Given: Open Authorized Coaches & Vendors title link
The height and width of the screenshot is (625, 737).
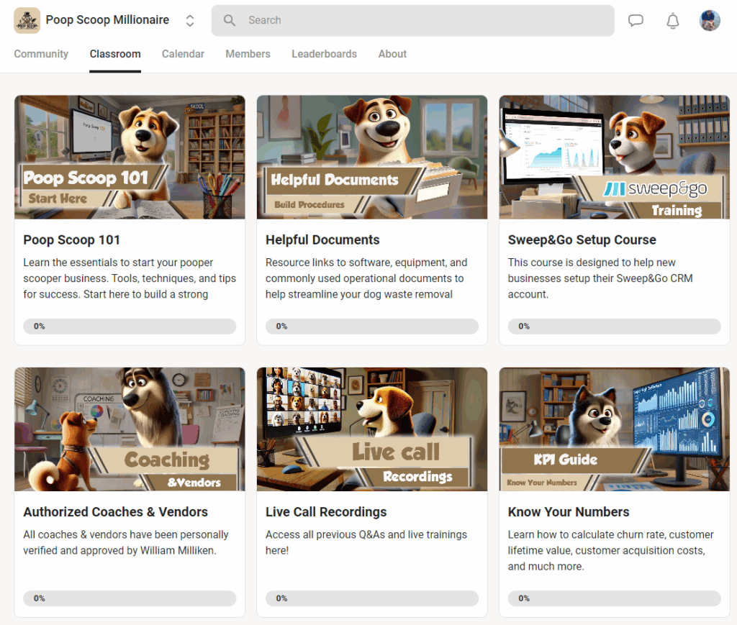Looking at the screenshot, I should 115,511.
